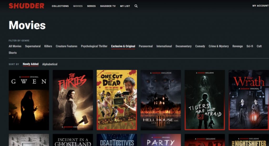The image size is (269, 146).
Task: Show the Shorts genre
Action: pyautogui.click(x=13, y=53)
